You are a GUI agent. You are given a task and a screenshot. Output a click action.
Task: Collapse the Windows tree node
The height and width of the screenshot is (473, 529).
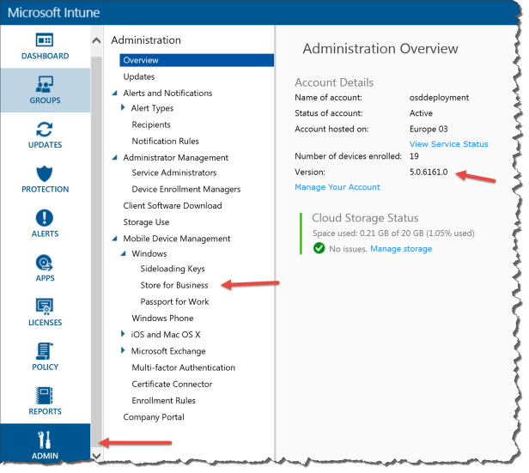tap(124, 253)
